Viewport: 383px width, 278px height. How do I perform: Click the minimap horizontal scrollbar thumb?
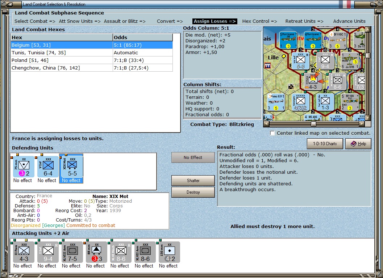click(313, 124)
